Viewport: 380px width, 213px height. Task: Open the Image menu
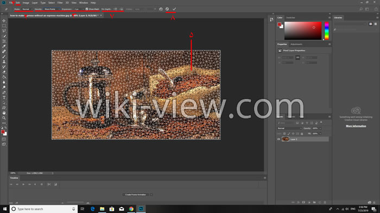coord(26,3)
